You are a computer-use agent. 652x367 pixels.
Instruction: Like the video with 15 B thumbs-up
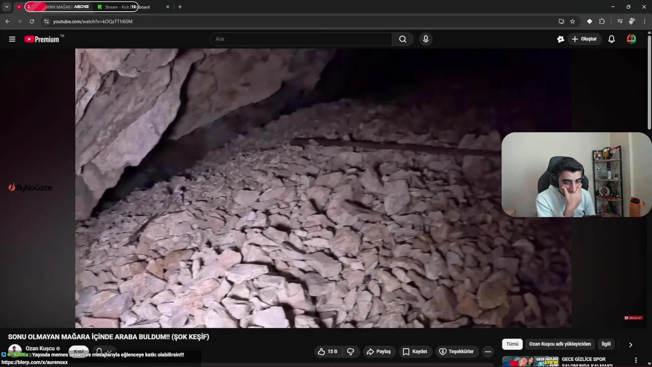point(328,352)
